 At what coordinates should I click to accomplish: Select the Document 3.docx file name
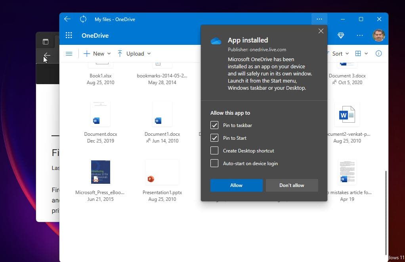tap(347, 76)
